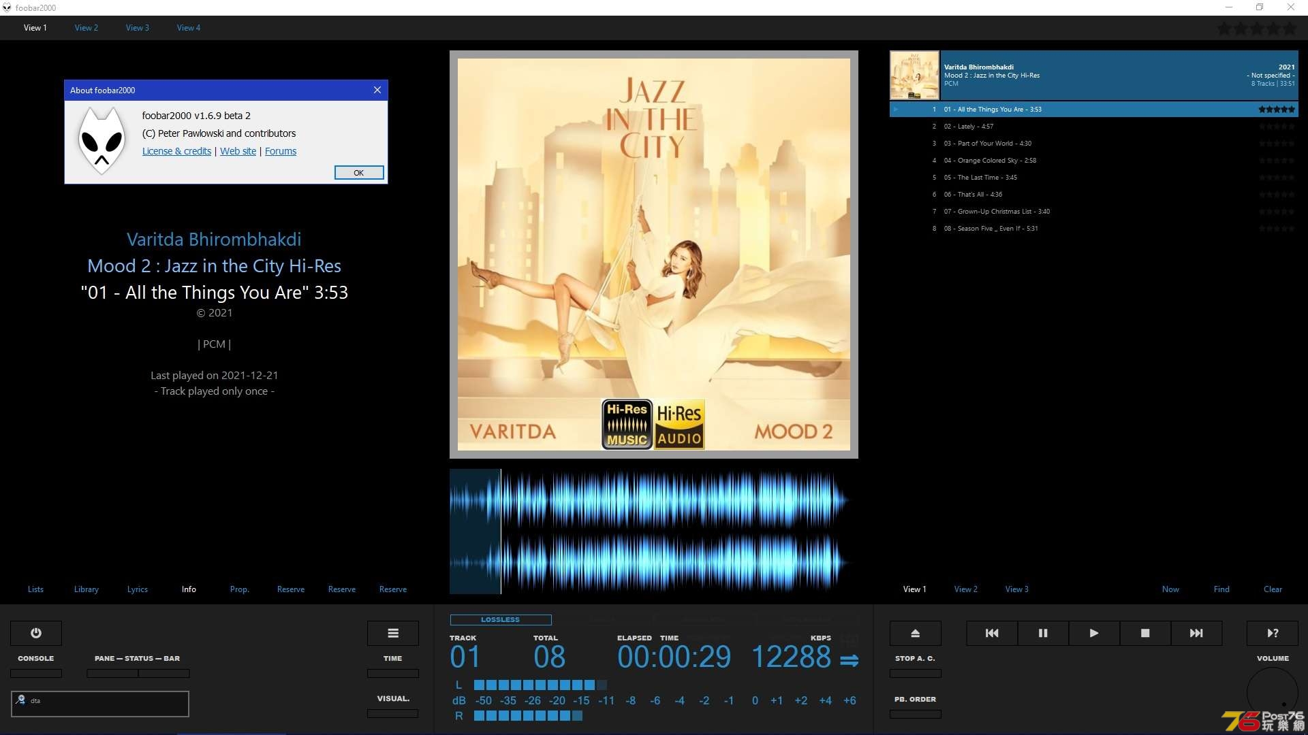Click the play button

click(x=1094, y=633)
